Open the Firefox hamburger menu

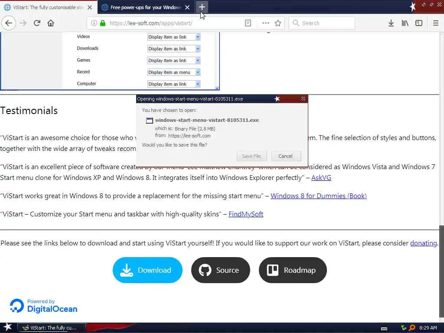436,23
